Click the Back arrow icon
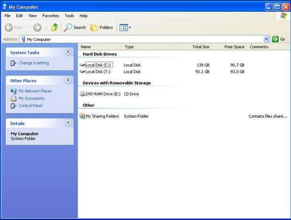The width and height of the screenshot is (291, 220). 9,28
